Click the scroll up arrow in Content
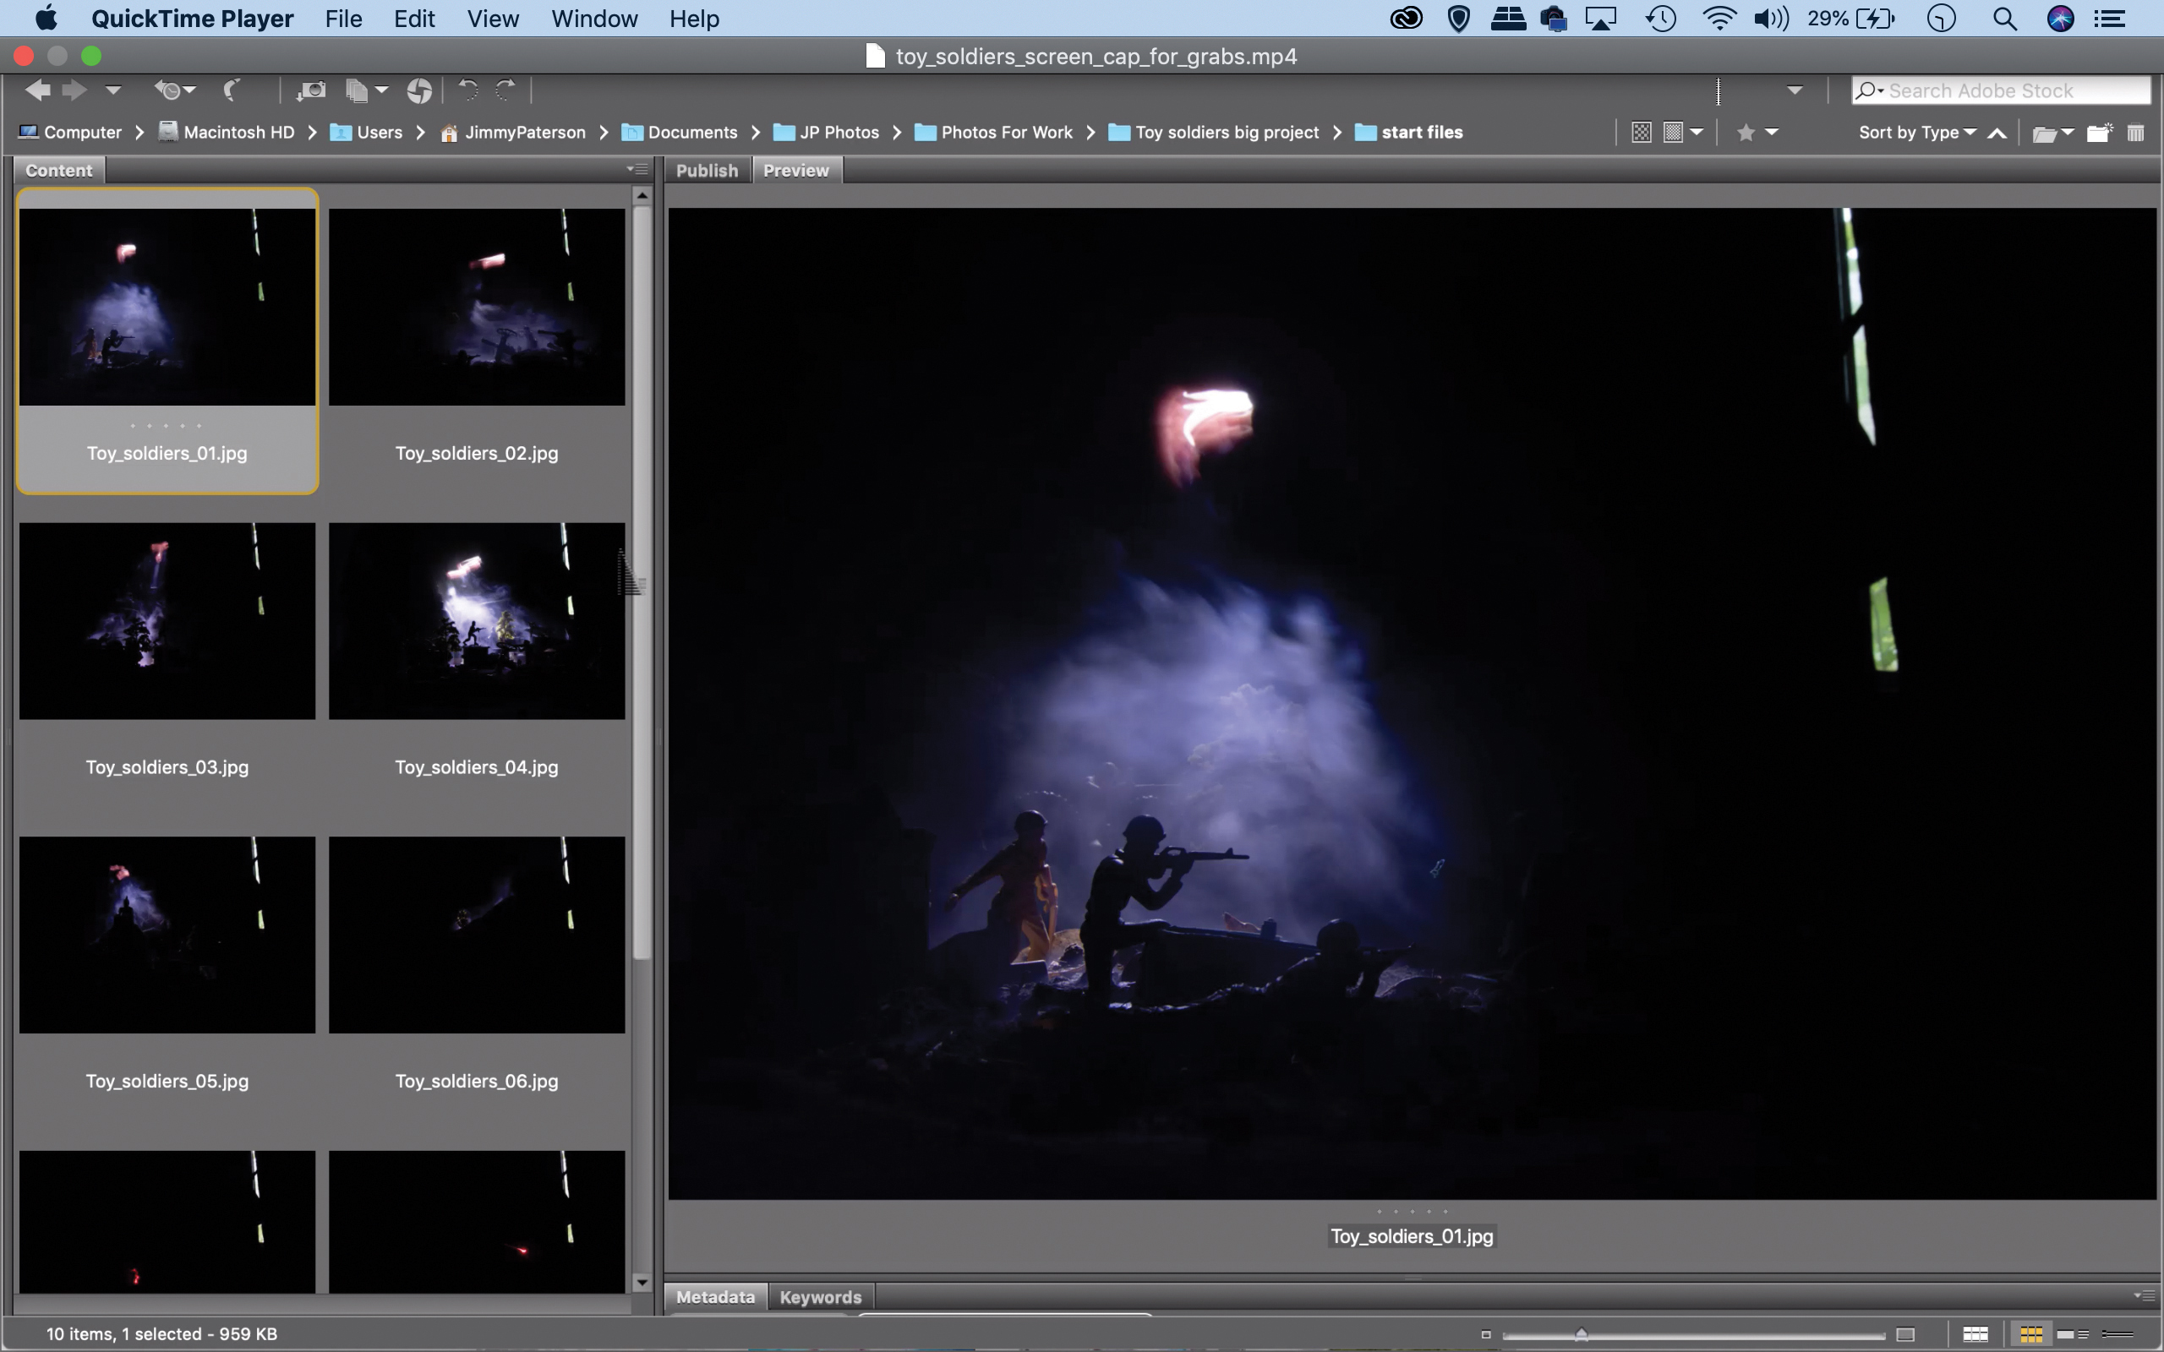 641,195
